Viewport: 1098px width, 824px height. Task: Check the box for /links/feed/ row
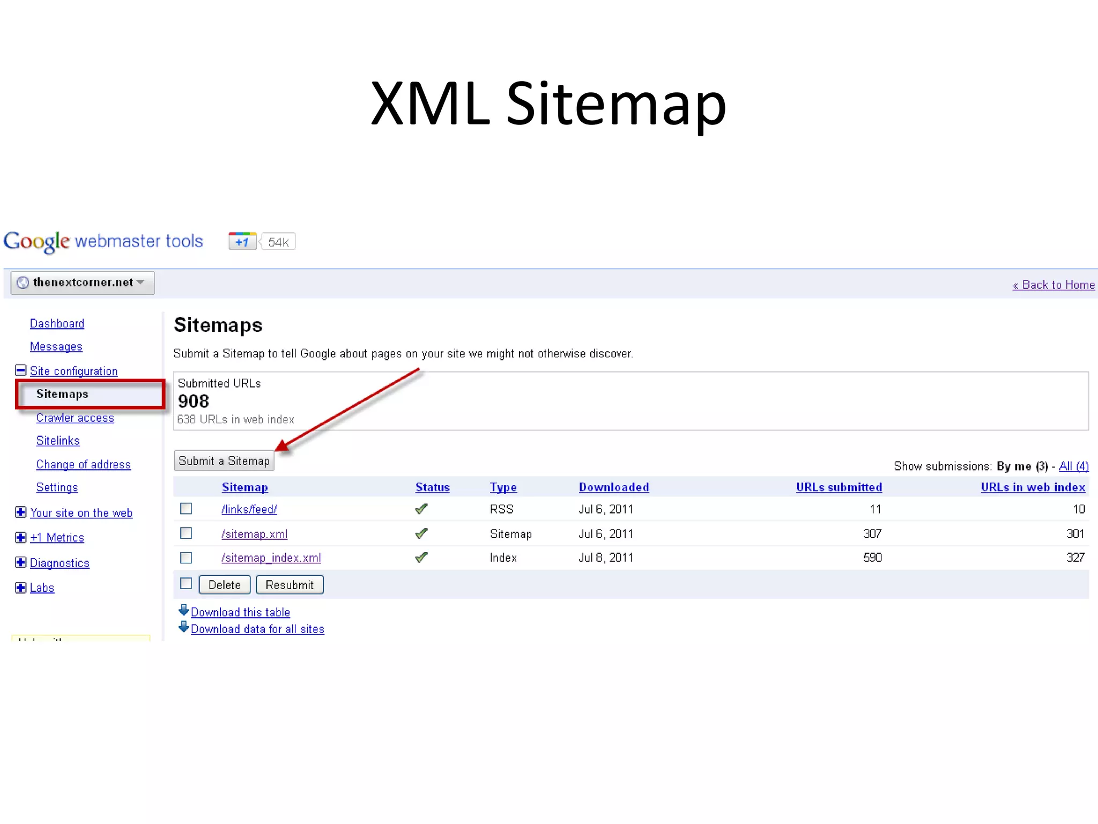tap(186, 509)
